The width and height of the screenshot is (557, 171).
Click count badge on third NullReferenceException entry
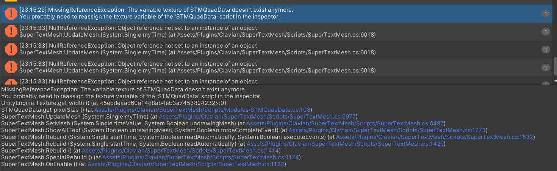pos(546,68)
